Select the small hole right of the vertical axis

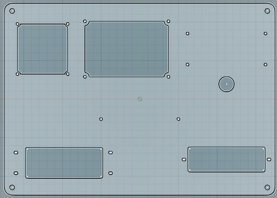click(x=178, y=119)
